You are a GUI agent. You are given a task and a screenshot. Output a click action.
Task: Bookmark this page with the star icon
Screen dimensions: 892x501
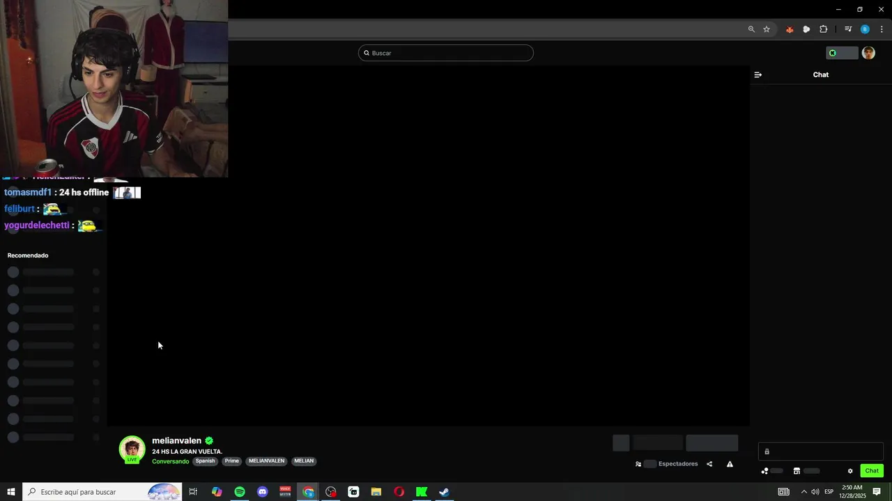tap(767, 29)
